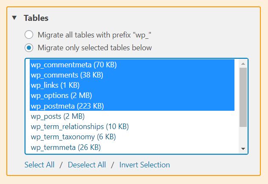
Task: Choose the wp_links (1 KB) table
Action: pyautogui.click(x=132, y=85)
